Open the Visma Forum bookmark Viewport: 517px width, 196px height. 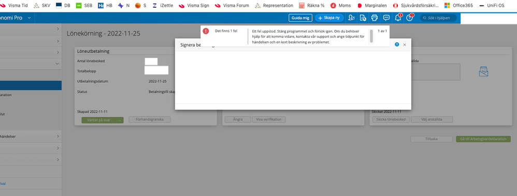point(232,5)
